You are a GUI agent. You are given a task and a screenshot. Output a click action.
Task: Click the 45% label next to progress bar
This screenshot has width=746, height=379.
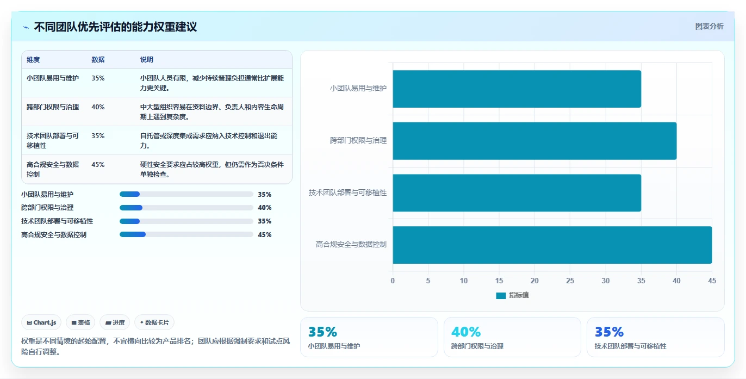(x=265, y=235)
